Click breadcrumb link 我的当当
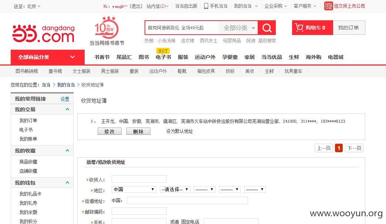The width and height of the screenshot is (386, 224). pos(66,85)
